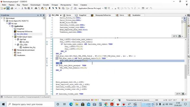Collapse the Plc Logic node
190x107 pixels.
point(7,23)
